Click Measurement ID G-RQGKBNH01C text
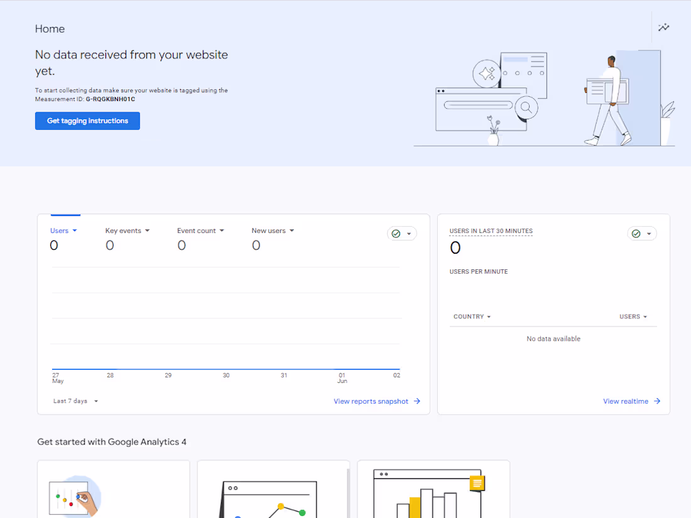Image resolution: width=691 pixels, height=518 pixels. pos(110,99)
